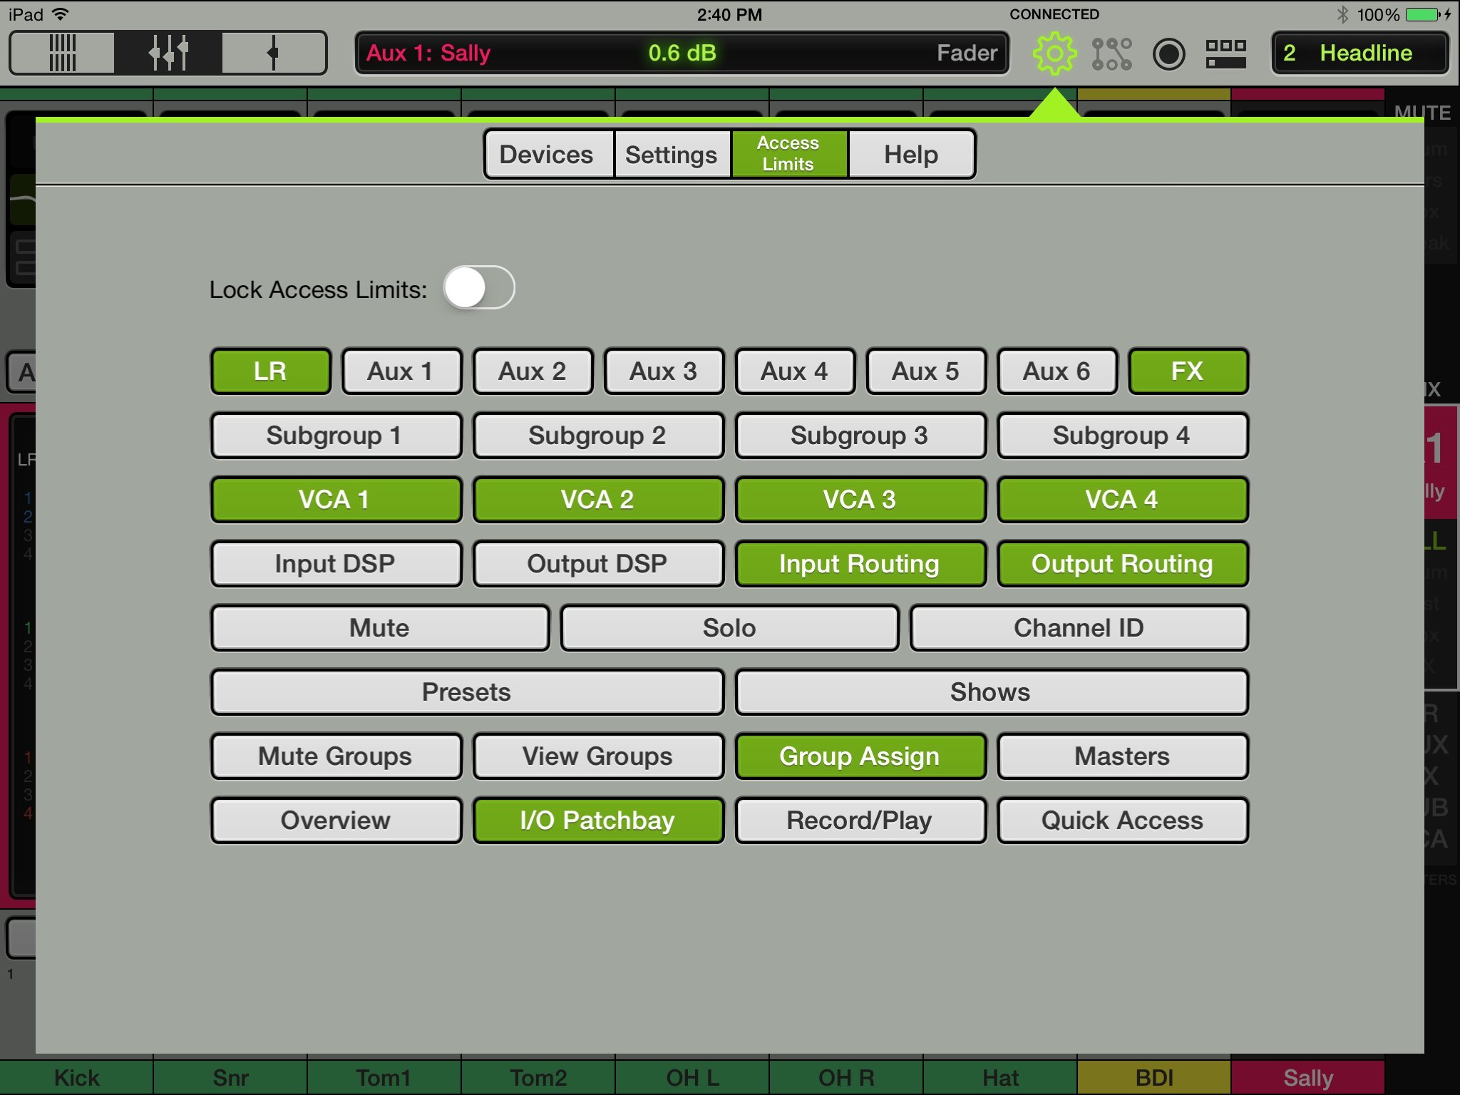1460x1095 pixels.
Task: Open the routing patchbay nodes icon
Action: [1111, 54]
